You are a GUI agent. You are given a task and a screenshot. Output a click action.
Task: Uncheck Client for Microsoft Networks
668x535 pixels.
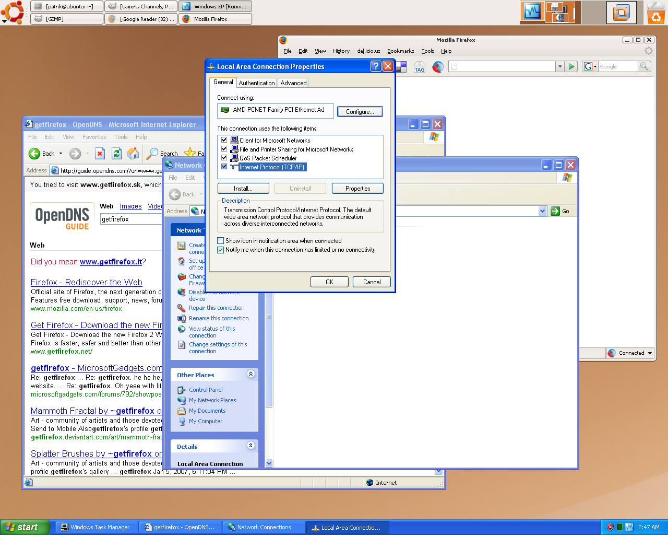[224, 140]
